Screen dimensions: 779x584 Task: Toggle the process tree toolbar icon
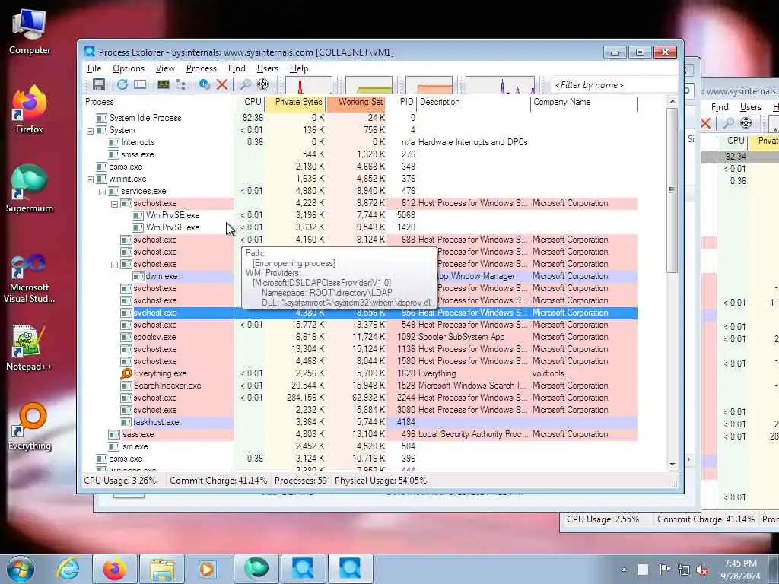181,85
